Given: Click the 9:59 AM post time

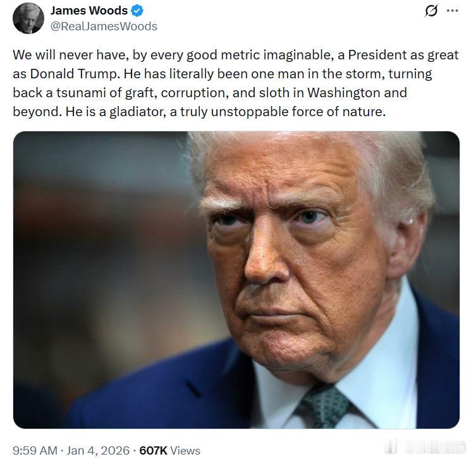Looking at the screenshot, I should tap(35, 450).
